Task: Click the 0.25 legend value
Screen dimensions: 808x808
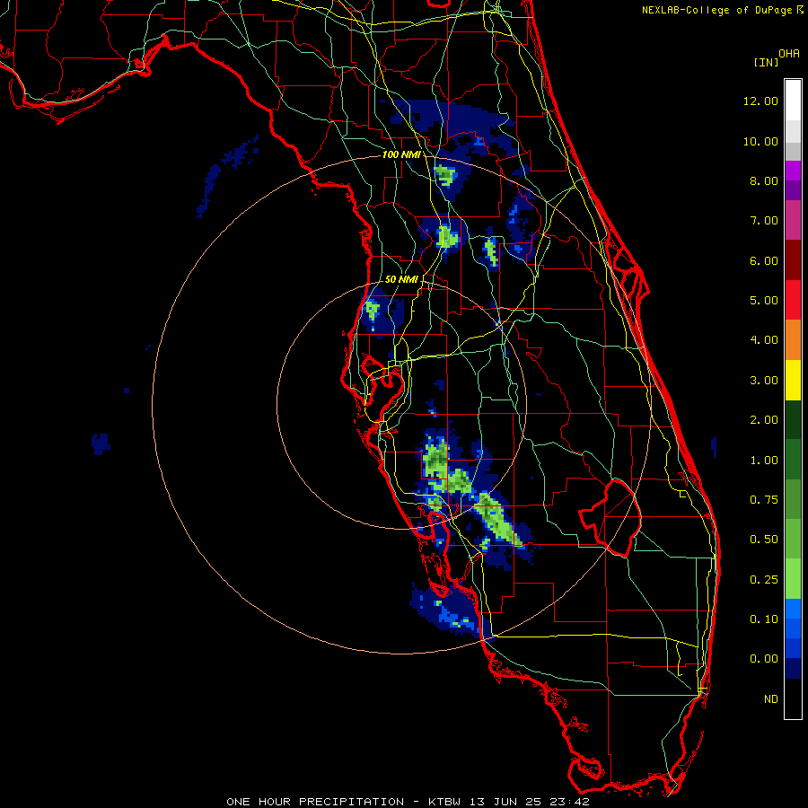Action: (764, 580)
